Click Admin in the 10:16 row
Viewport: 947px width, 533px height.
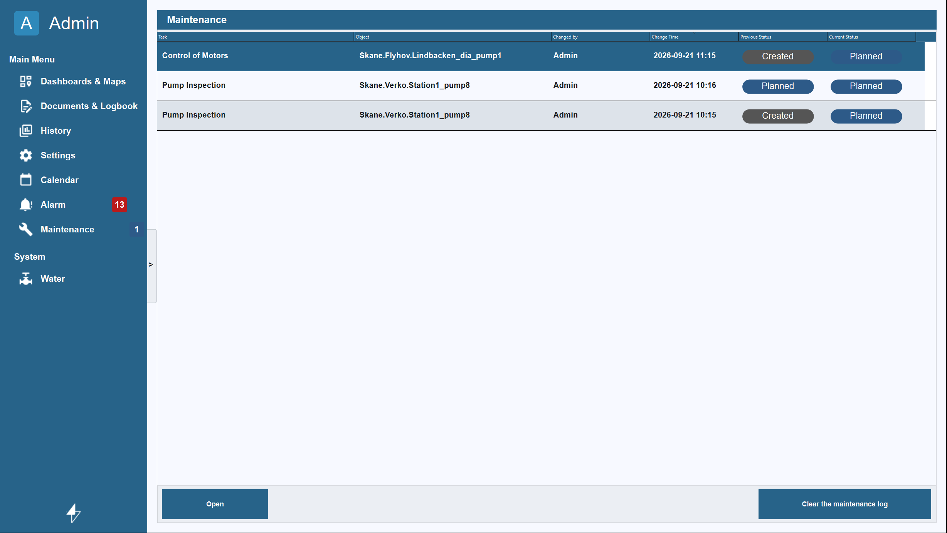click(565, 85)
